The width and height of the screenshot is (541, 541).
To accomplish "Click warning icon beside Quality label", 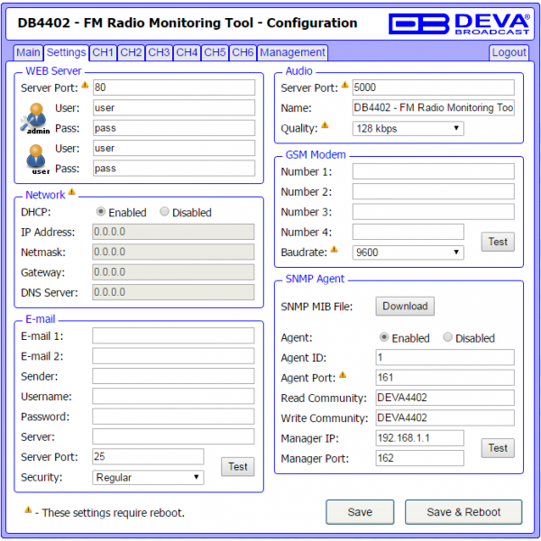I will click(325, 125).
